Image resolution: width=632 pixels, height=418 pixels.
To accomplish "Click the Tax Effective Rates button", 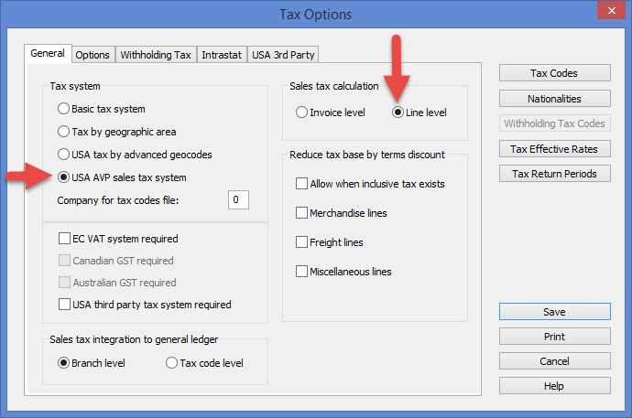I will tap(554, 149).
